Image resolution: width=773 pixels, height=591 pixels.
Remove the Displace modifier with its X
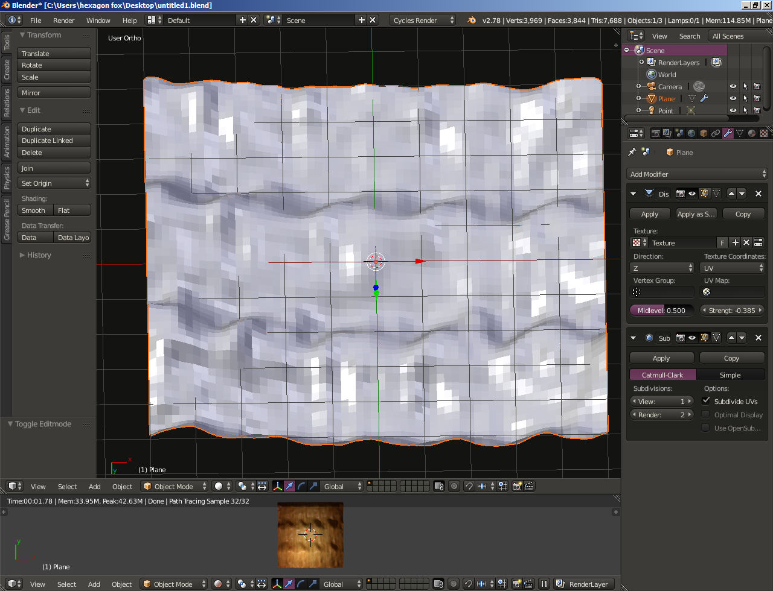pos(759,194)
